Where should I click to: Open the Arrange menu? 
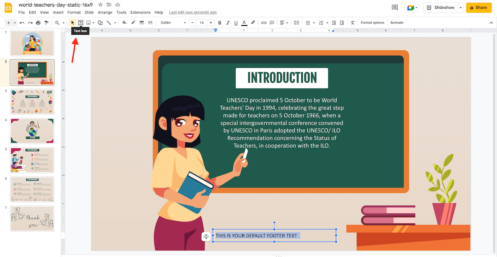coord(105,12)
